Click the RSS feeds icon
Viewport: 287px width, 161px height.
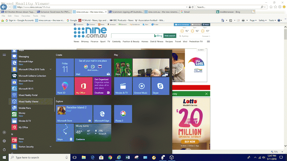click(231, 20)
